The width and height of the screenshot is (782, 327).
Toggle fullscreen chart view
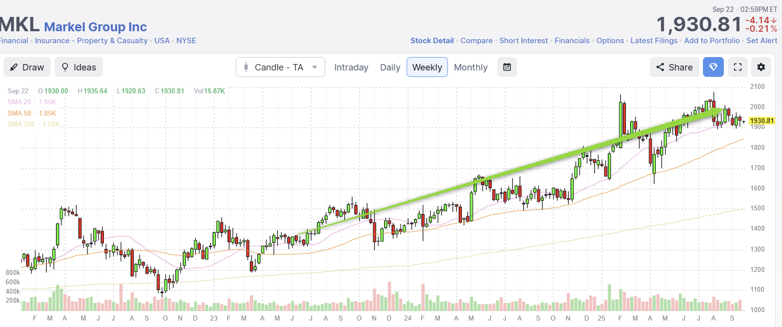[x=738, y=67]
